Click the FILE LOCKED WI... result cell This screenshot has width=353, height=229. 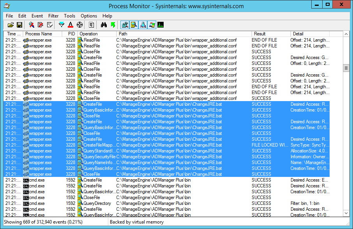click(270, 145)
